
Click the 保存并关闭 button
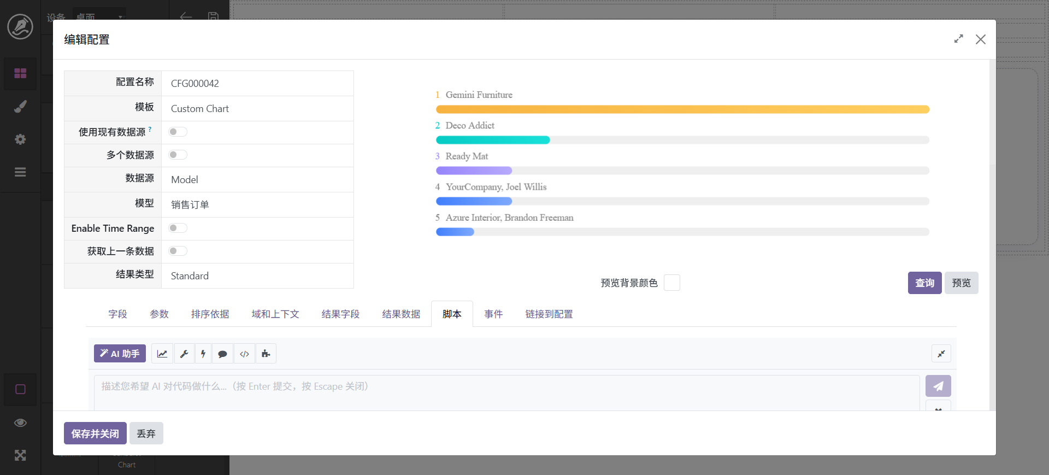[95, 433]
